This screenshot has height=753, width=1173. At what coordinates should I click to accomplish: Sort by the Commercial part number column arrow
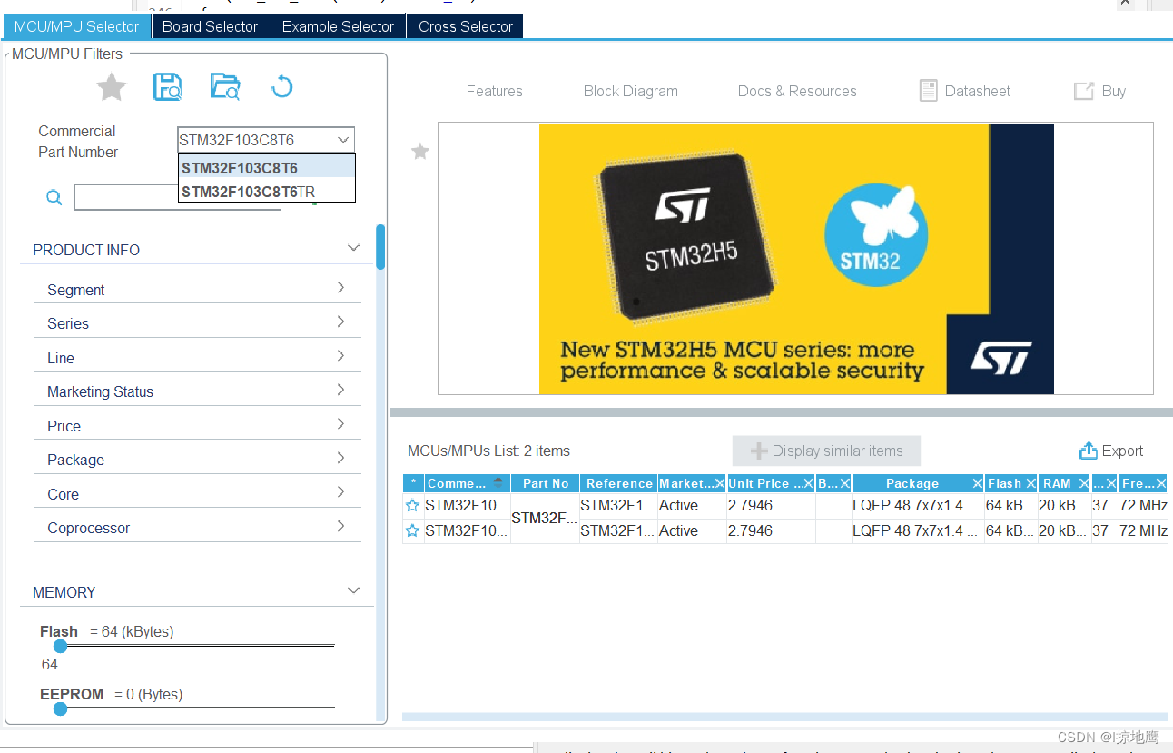point(498,483)
